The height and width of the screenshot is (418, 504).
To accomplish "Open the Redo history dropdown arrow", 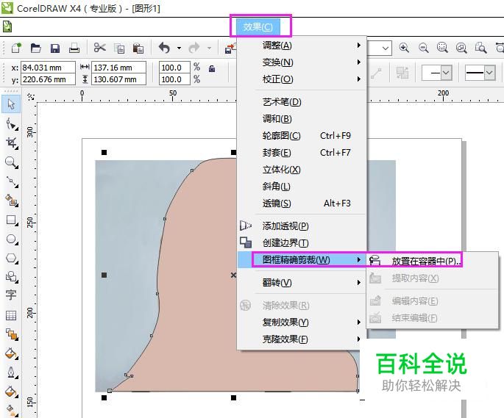I will (209, 48).
